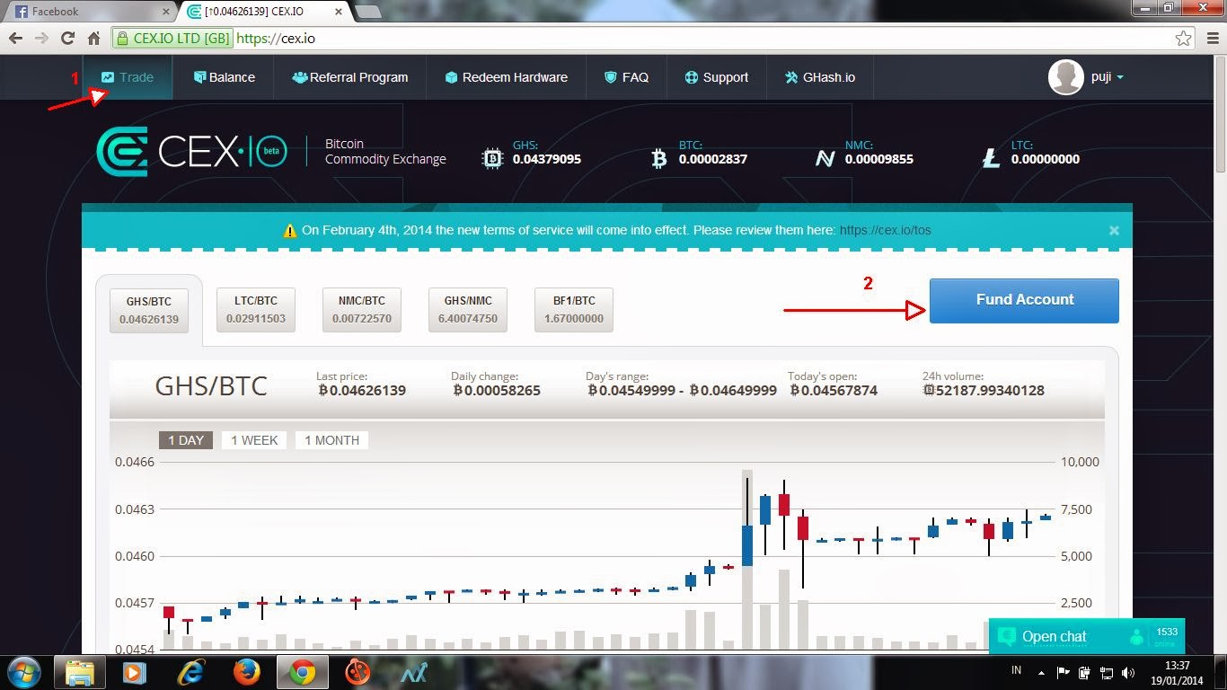
Task: Dismiss the terms of service notice
Action: (x=1114, y=231)
